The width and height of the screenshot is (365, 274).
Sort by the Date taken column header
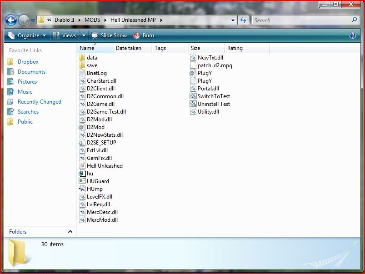132,48
